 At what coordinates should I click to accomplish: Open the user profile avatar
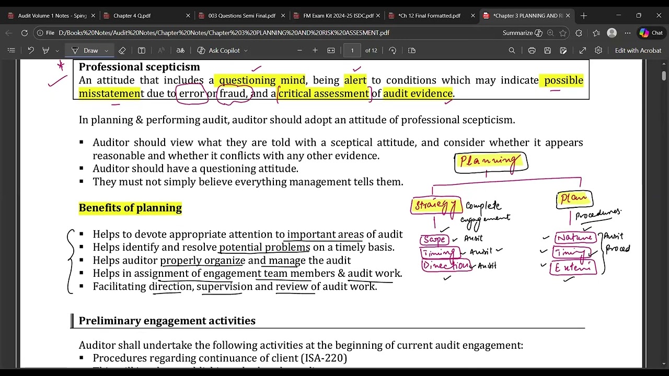[612, 33]
